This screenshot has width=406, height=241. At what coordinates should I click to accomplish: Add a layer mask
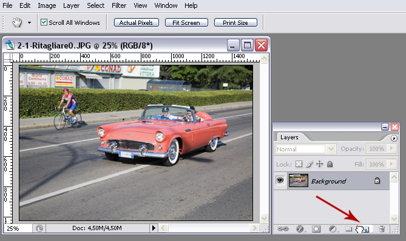[316, 229]
